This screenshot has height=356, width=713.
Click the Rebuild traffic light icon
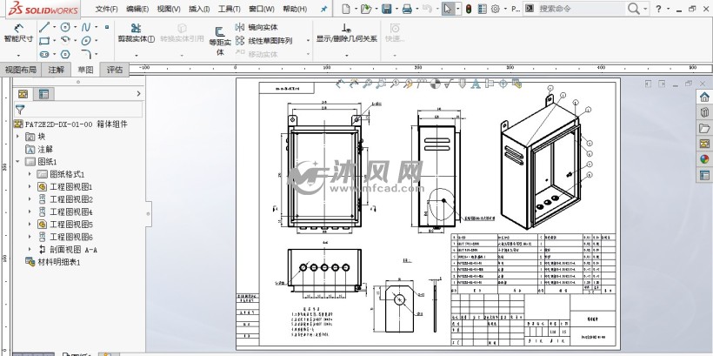(469, 9)
